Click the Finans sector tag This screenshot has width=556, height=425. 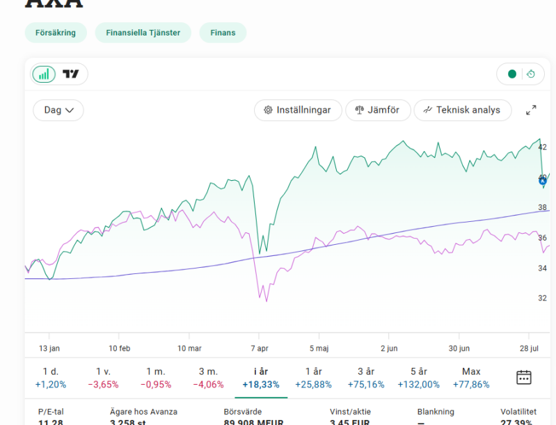click(223, 33)
